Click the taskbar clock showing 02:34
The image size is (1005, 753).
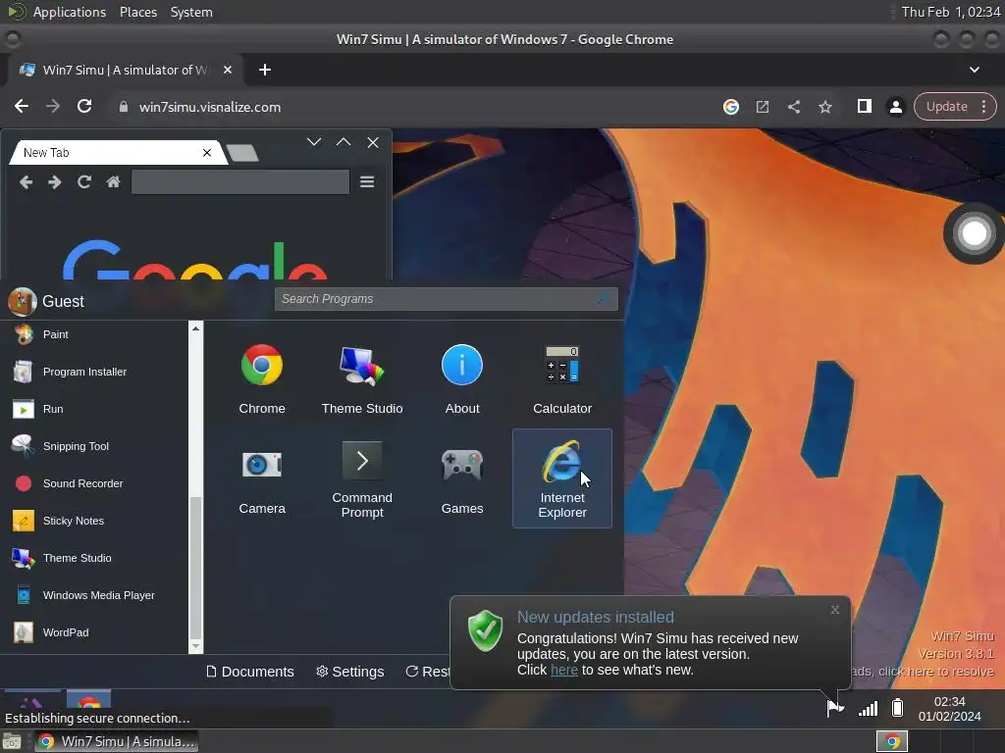pos(949,709)
